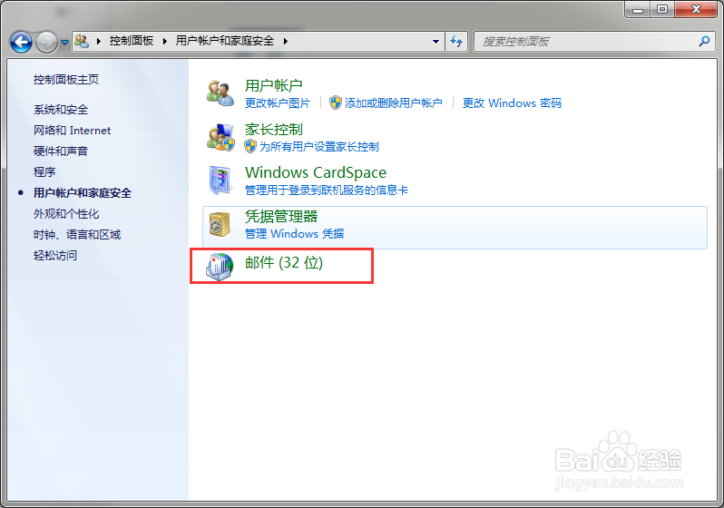Open the recent pages dropdown arrow

tap(64, 43)
